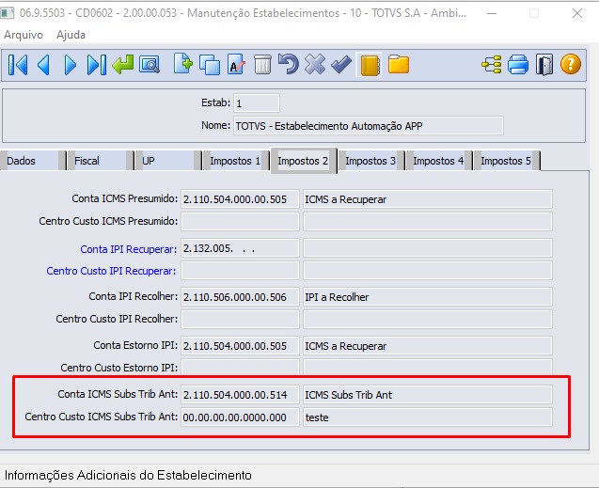599x488 pixels.
Task: Delete record with trash can icon
Action: 262,65
